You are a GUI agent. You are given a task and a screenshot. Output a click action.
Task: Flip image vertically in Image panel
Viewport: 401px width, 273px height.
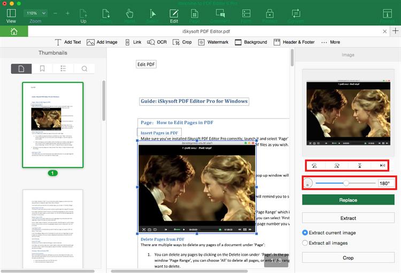tap(360, 166)
